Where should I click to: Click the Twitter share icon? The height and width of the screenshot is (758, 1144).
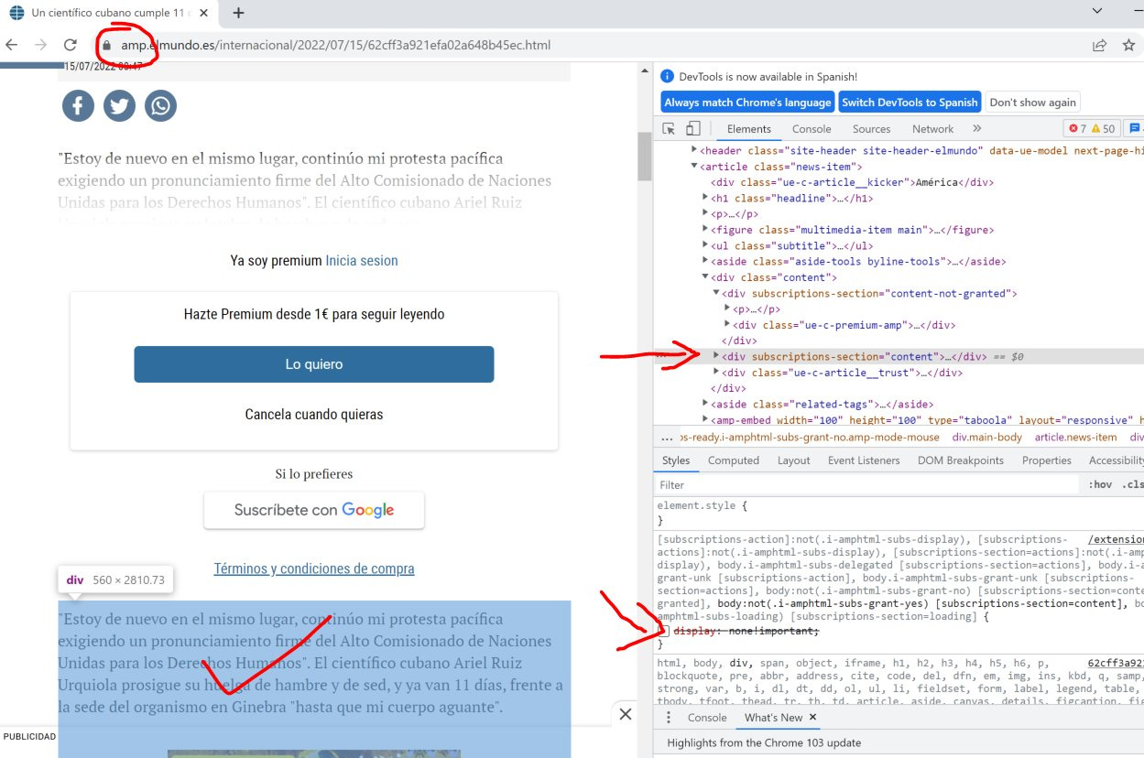click(x=119, y=106)
